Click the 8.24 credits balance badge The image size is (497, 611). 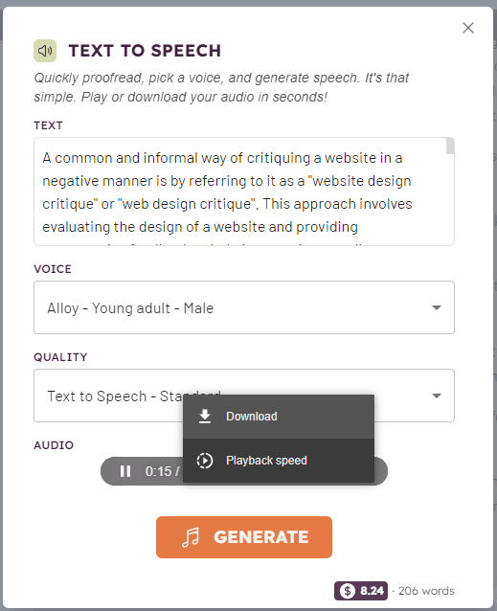[x=361, y=591]
